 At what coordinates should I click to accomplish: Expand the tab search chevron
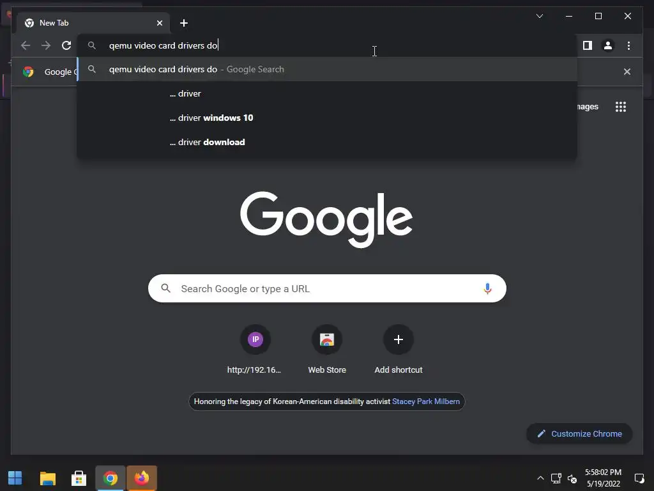(539, 16)
